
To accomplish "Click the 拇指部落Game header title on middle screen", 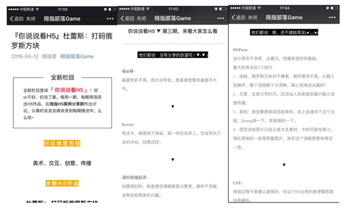I will pos(173,18).
